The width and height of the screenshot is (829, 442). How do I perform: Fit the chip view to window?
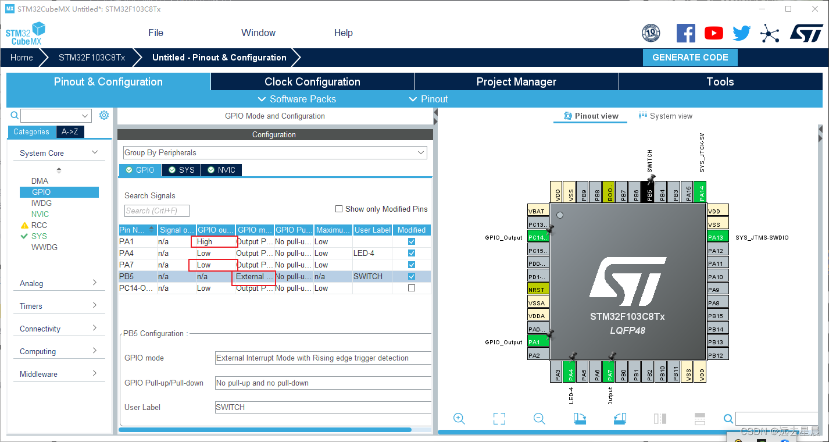pyautogui.click(x=499, y=419)
